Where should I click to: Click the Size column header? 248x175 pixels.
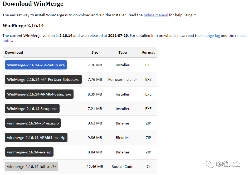95,52
